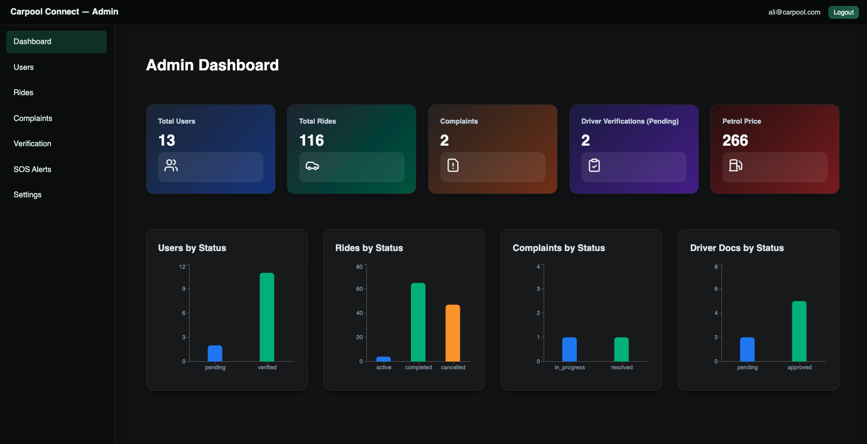867x444 pixels.
Task: Click the Rides by Status chart title
Action: [x=369, y=248]
